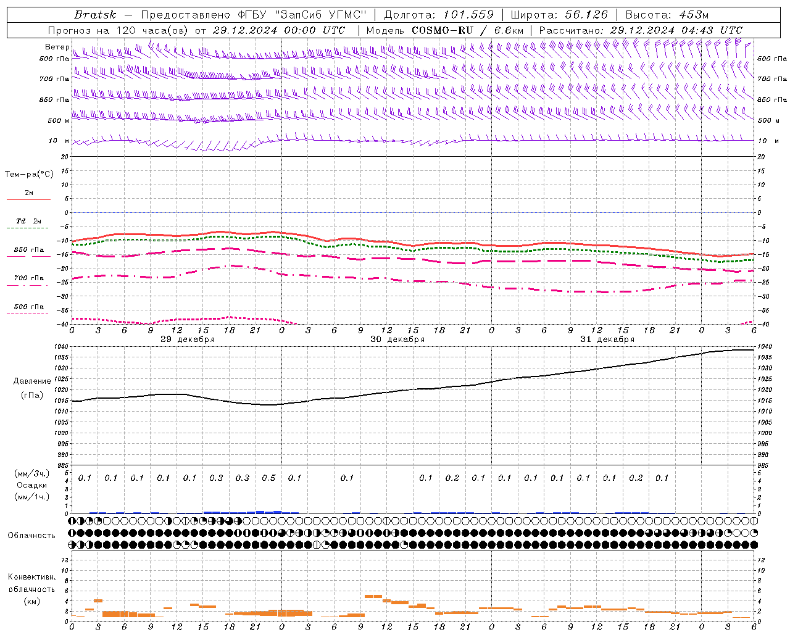Viewport: 790px width, 632px height.
Task: Click 'Прогноз на 120 часа(ов)' forecast text
Action: pyautogui.click(x=118, y=30)
